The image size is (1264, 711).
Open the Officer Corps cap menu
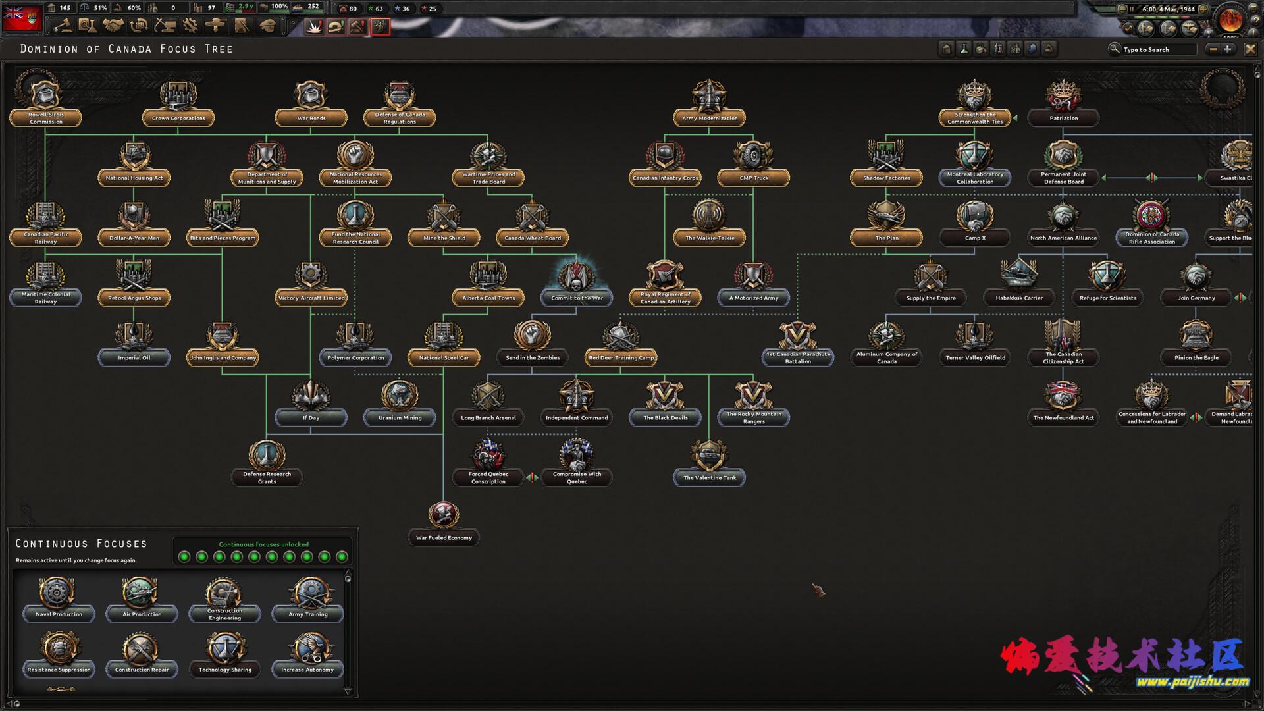coord(267,26)
